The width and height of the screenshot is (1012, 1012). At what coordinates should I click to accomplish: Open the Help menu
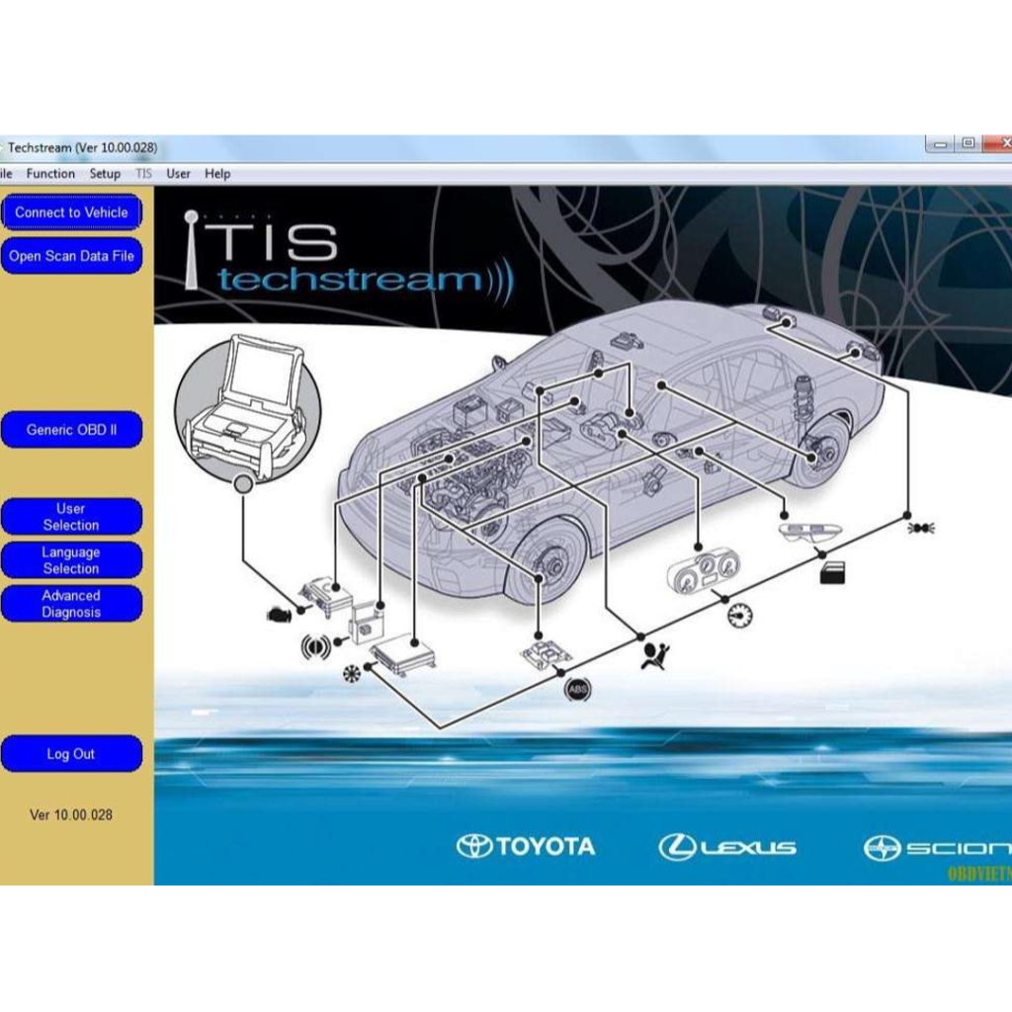216,174
